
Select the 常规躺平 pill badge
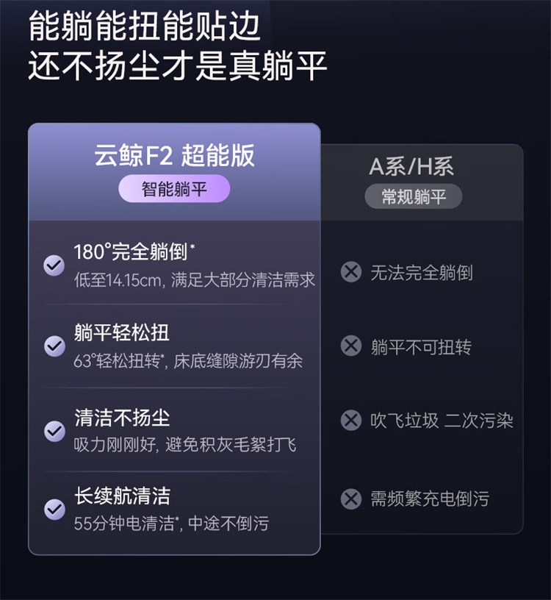pyautogui.click(x=414, y=196)
